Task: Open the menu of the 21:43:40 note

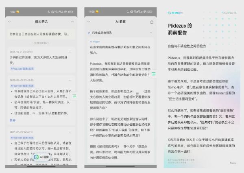Action: point(70,80)
